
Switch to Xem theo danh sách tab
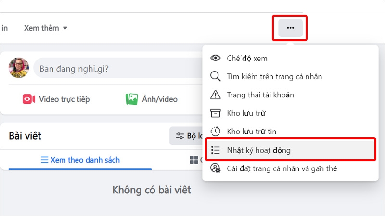80,160
